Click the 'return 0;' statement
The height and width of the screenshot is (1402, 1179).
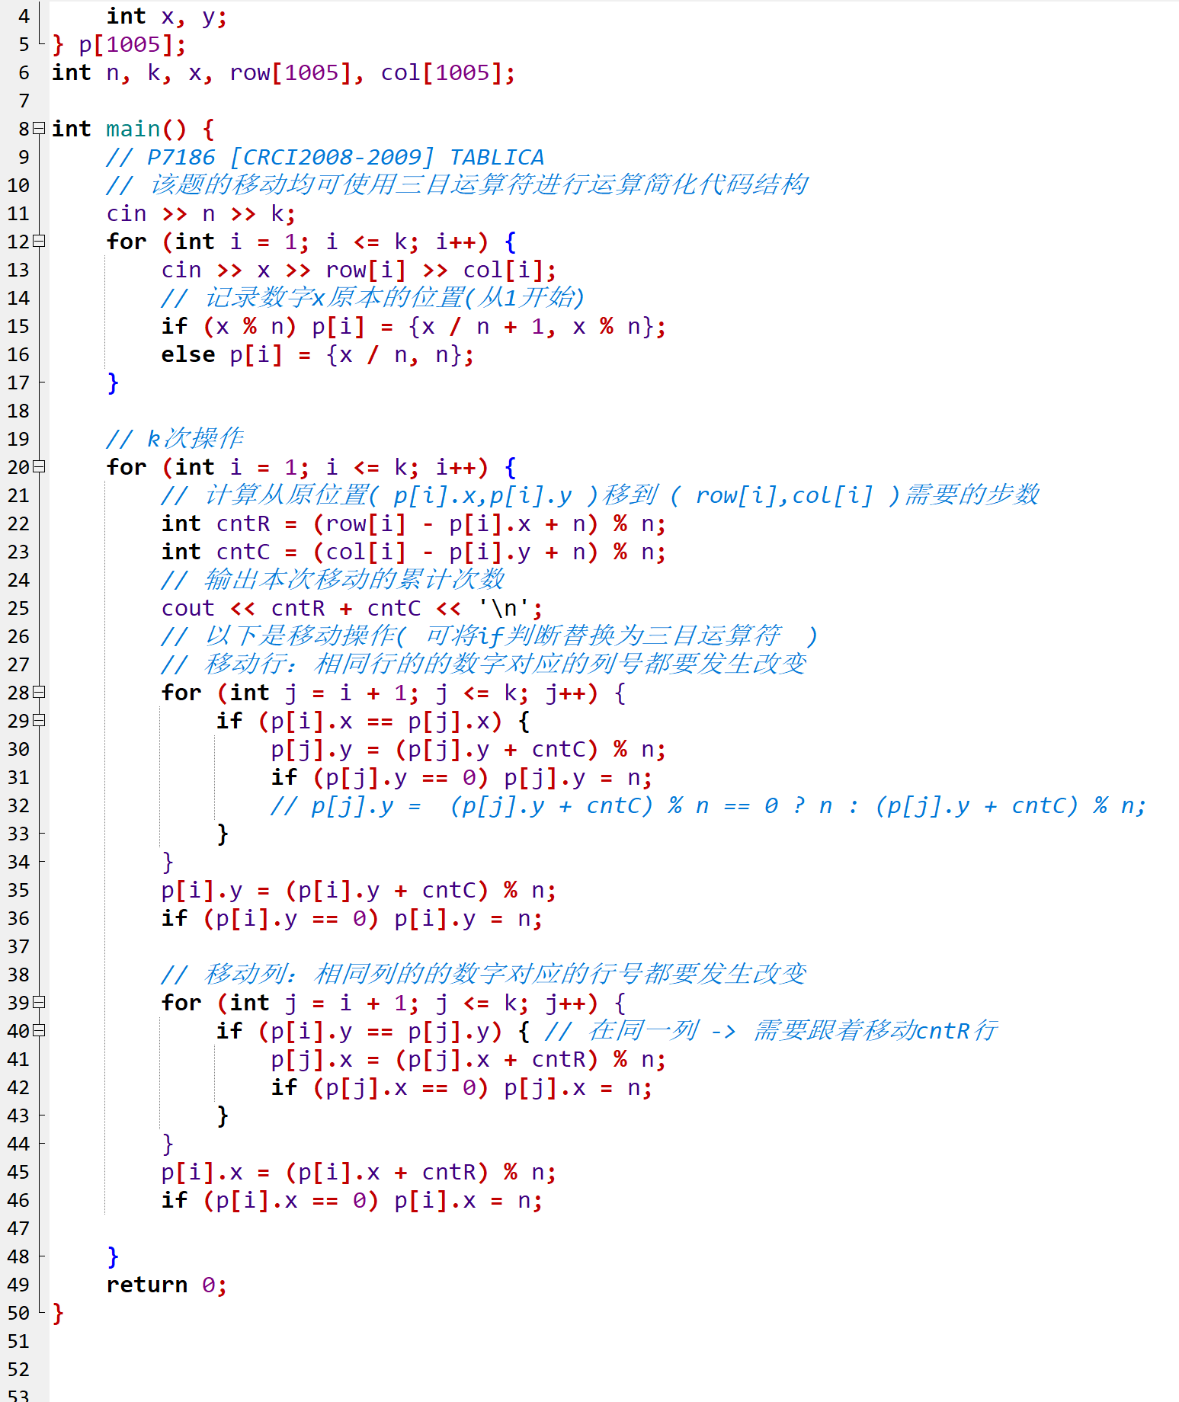(167, 1285)
